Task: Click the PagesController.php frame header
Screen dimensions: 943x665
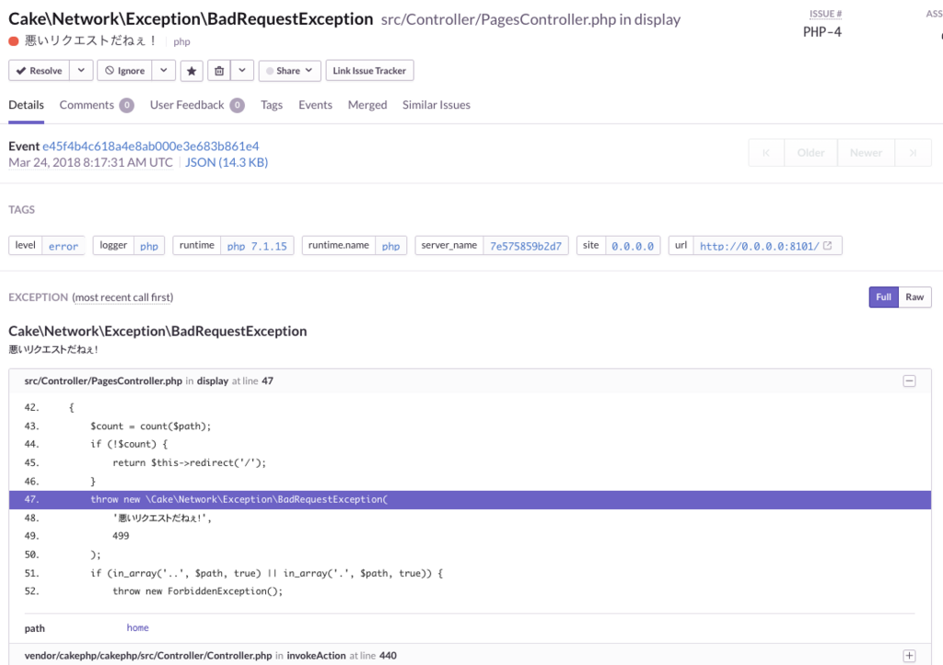Action: (470, 381)
